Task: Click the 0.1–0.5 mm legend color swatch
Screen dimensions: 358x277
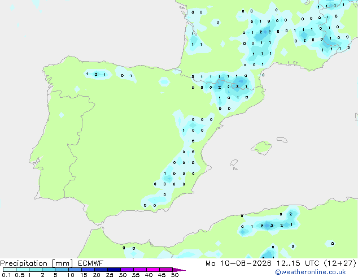Action: point(10,270)
